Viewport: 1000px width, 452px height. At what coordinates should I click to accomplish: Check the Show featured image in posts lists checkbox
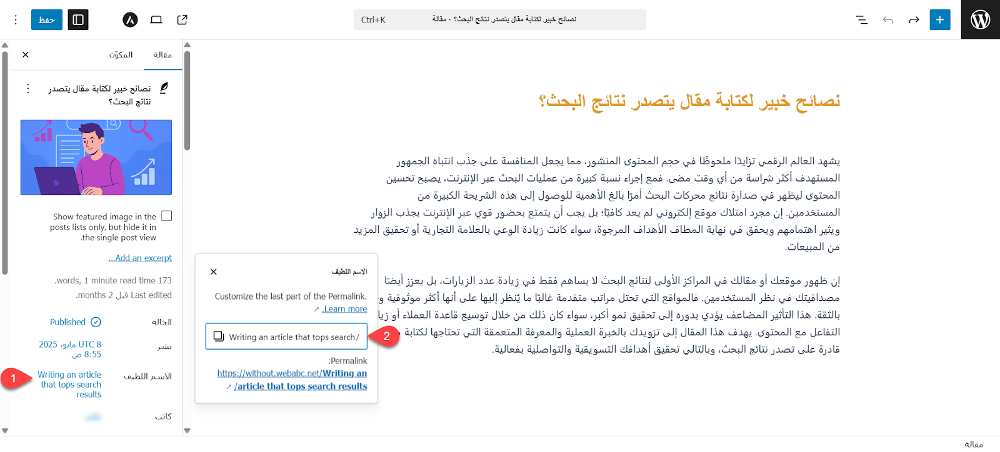coord(166,216)
